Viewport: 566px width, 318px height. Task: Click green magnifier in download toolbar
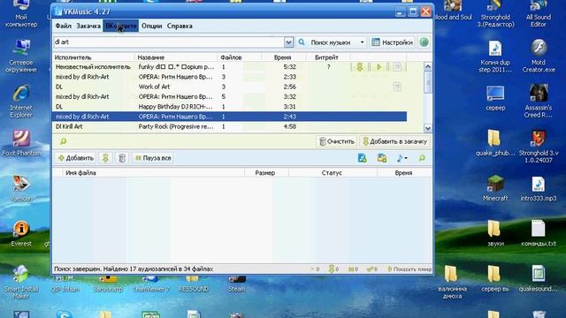(x=422, y=158)
